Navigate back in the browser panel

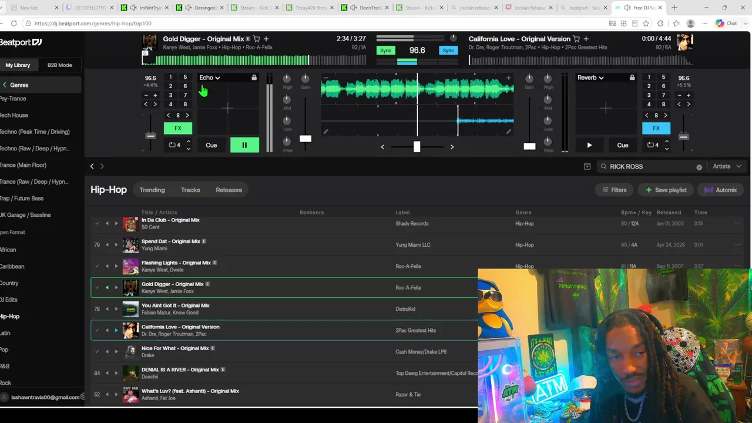[x=92, y=166]
